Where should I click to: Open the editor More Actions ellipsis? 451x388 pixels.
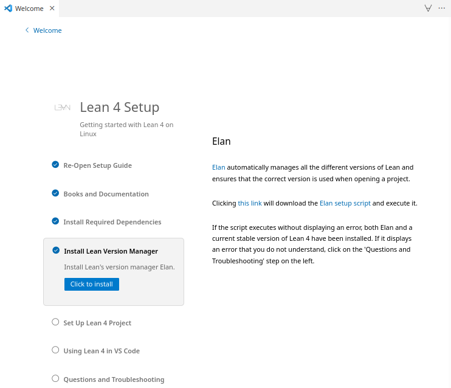coord(442,8)
